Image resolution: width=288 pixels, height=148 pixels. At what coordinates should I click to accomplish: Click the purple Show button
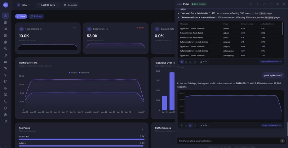(x=21, y=16)
